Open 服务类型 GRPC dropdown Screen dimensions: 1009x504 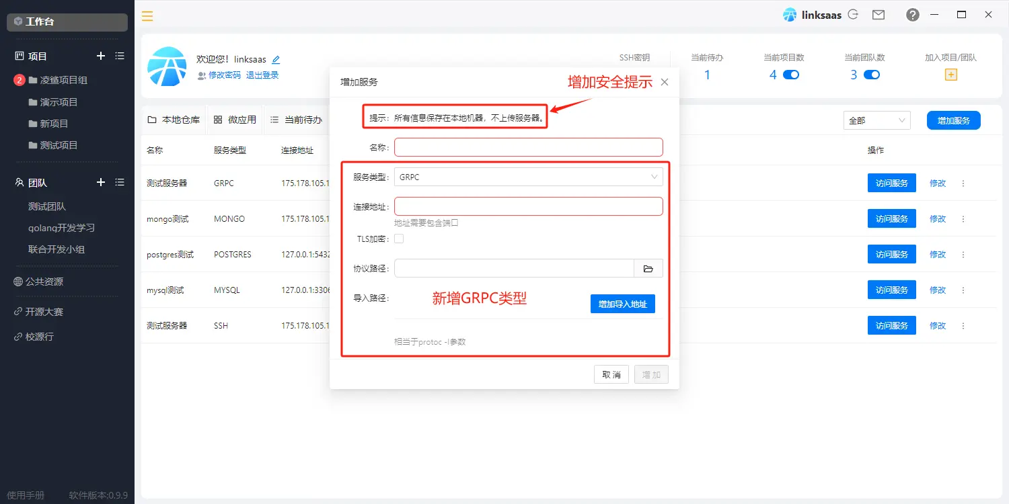[x=529, y=177]
